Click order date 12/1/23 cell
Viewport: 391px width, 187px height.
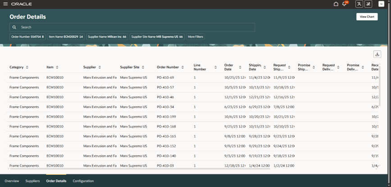(x=235, y=97)
